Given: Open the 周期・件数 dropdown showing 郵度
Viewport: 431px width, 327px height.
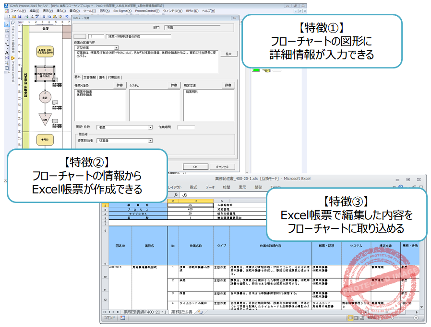Looking at the screenshot, I should pyautogui.click(x=150, y=127).
